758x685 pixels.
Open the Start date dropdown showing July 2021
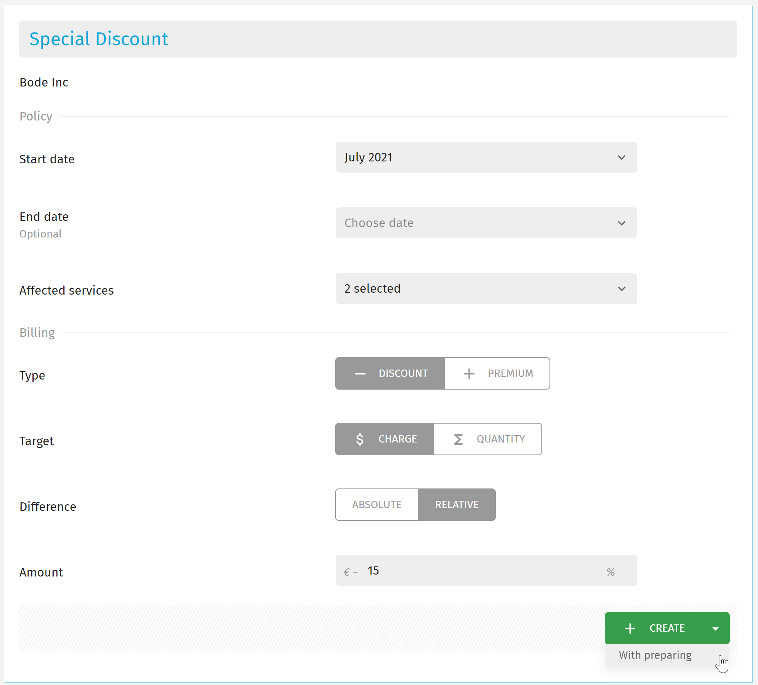pyautogui.click(x=486, y=157)
